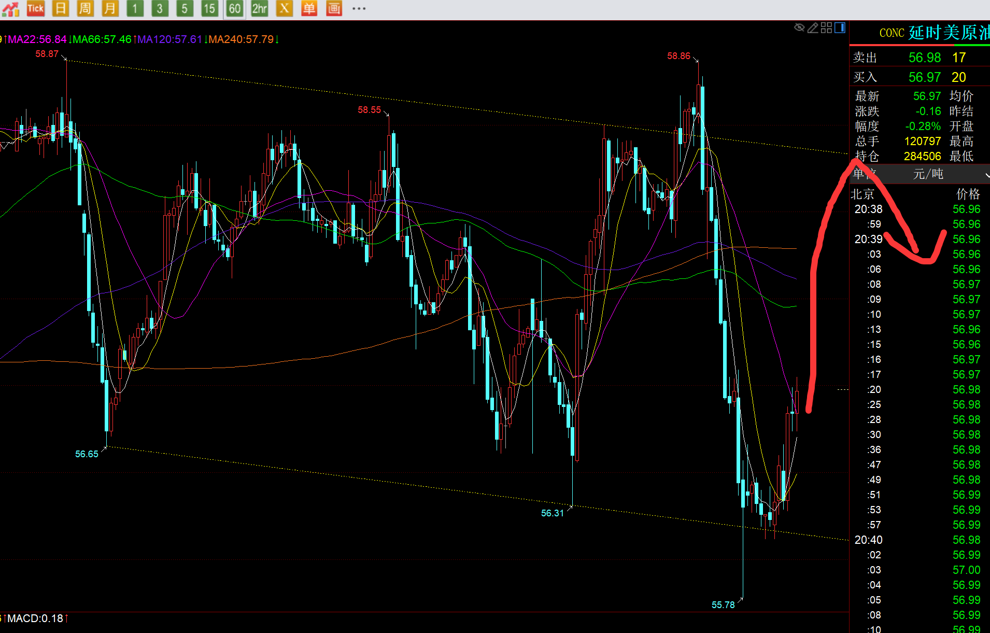This screenshot has height=633, width=990.
Task: Select the 60-minute timeframe tab
Action: (x=235, y=9)
